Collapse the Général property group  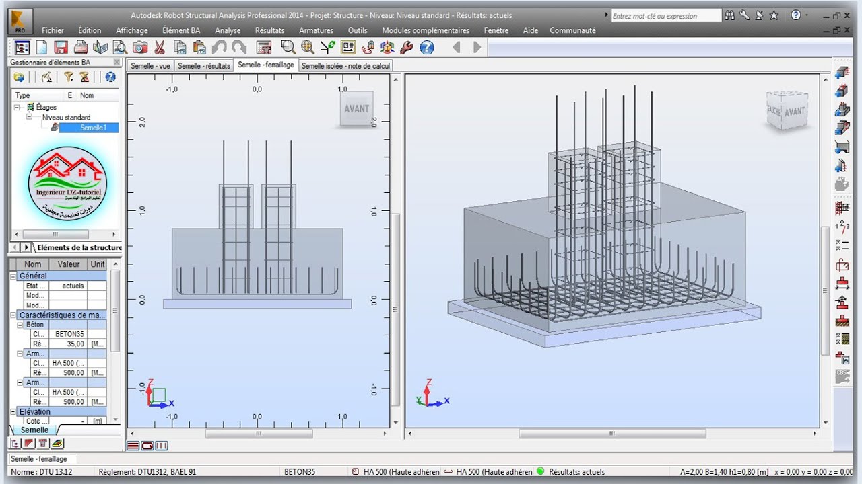click(x=13, y=276)
